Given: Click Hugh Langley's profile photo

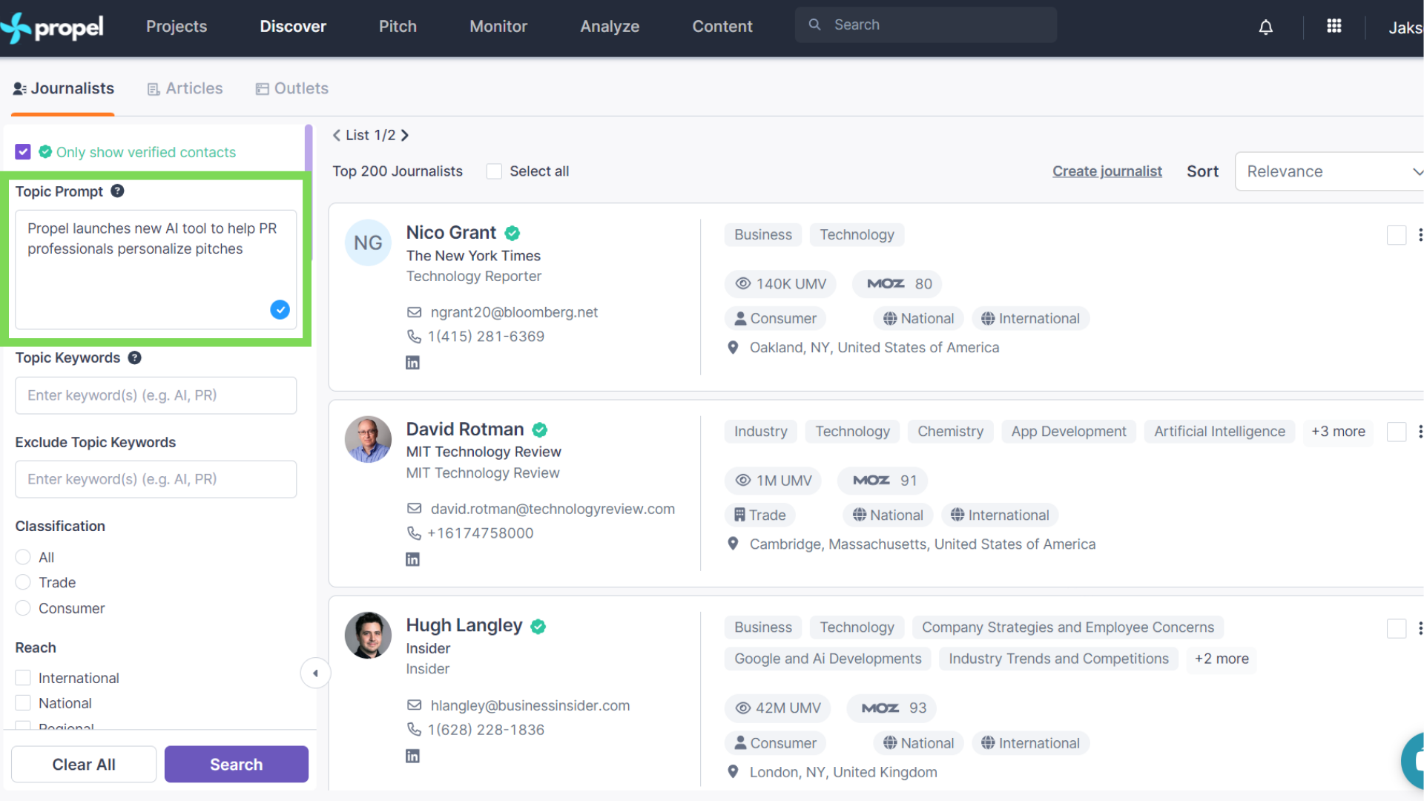Looking at the screenshot, I should tap(368, 636).
